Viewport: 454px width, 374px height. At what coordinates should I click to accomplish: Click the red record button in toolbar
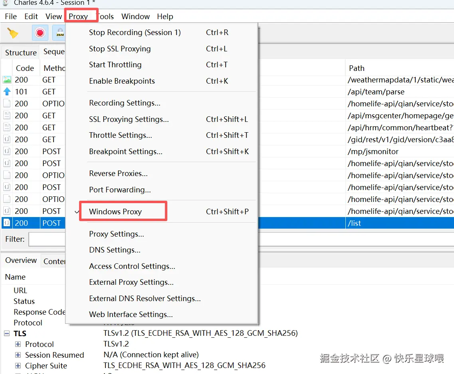coord(40,33)
